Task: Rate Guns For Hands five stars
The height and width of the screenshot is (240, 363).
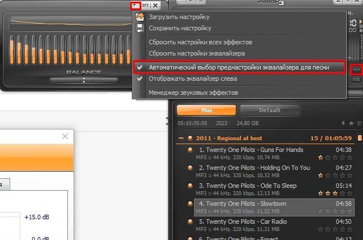Action: coord(350,158)
